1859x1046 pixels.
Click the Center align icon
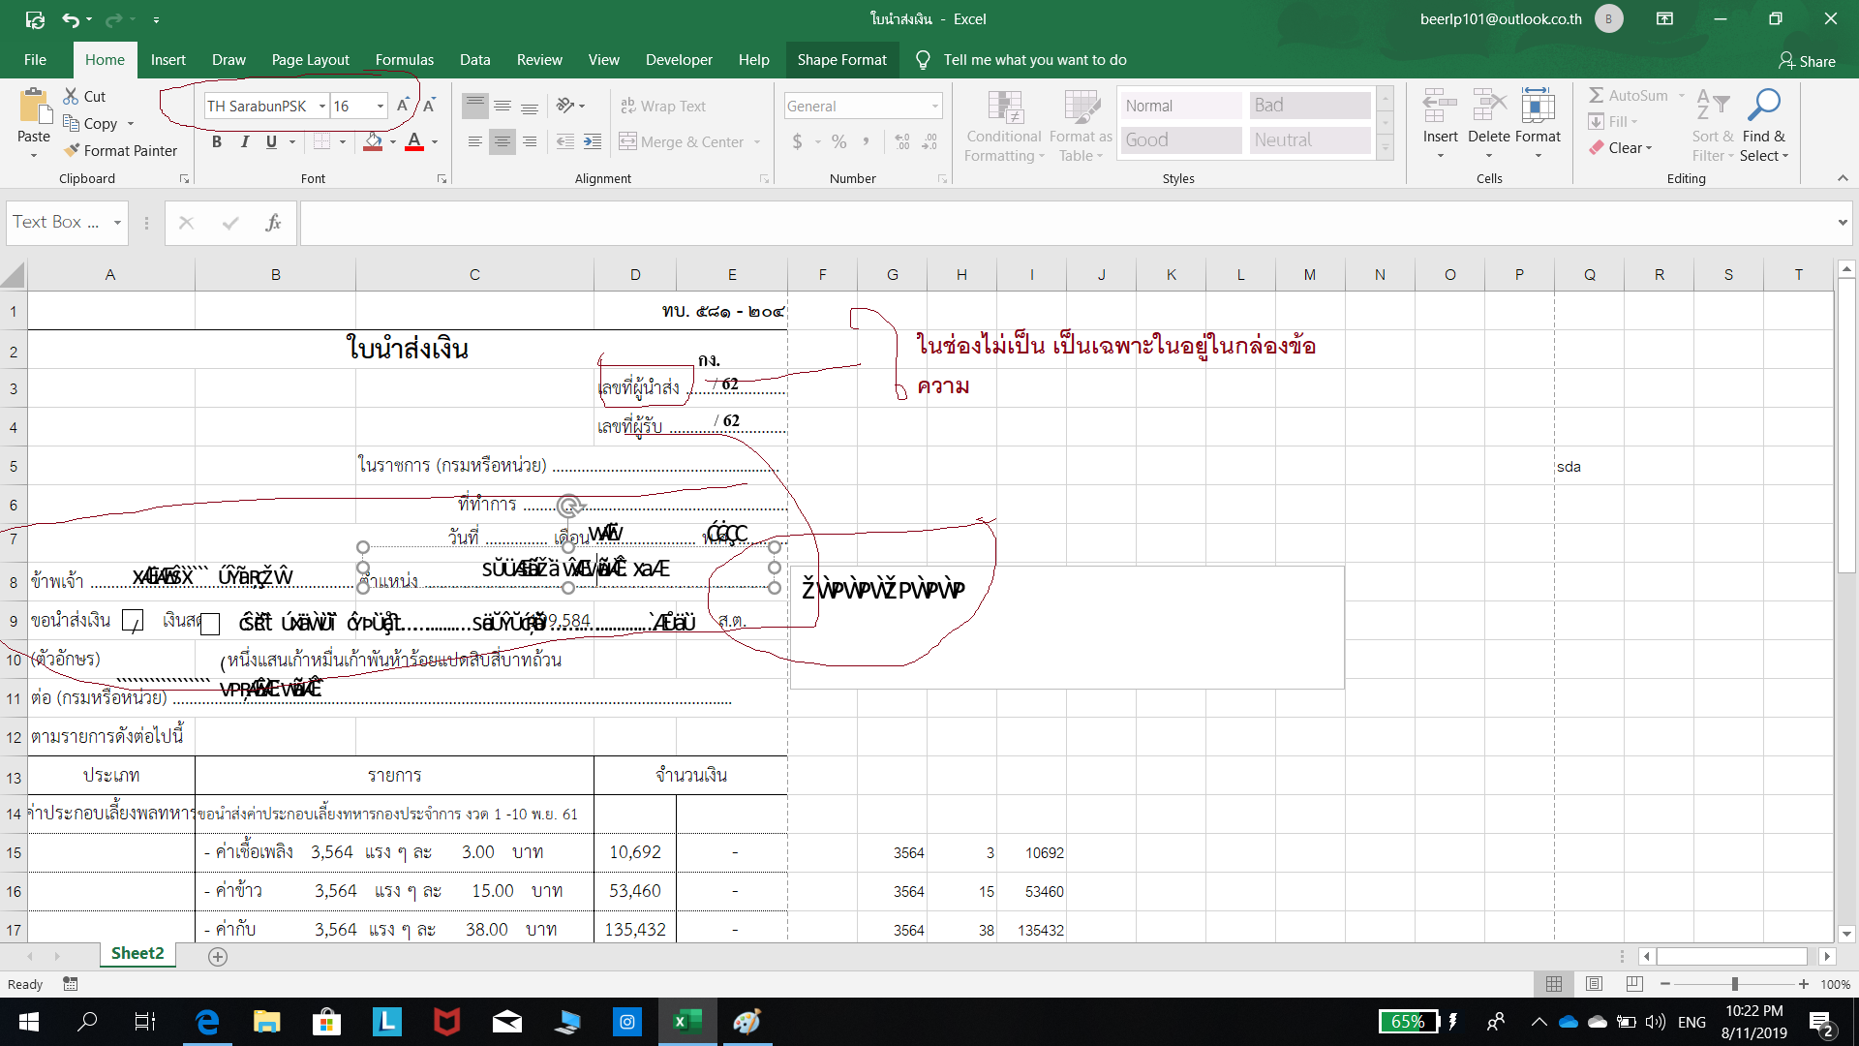pos(502,142)
